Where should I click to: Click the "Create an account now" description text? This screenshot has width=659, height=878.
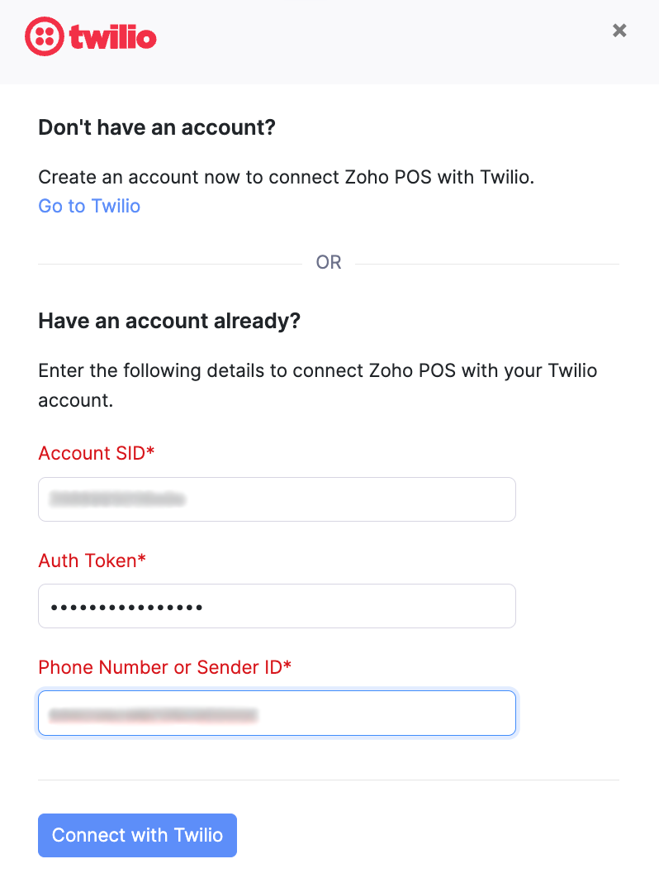coord(286,177)
